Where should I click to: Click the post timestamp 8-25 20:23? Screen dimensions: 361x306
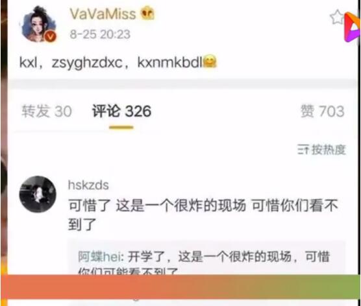coord(100,34)
